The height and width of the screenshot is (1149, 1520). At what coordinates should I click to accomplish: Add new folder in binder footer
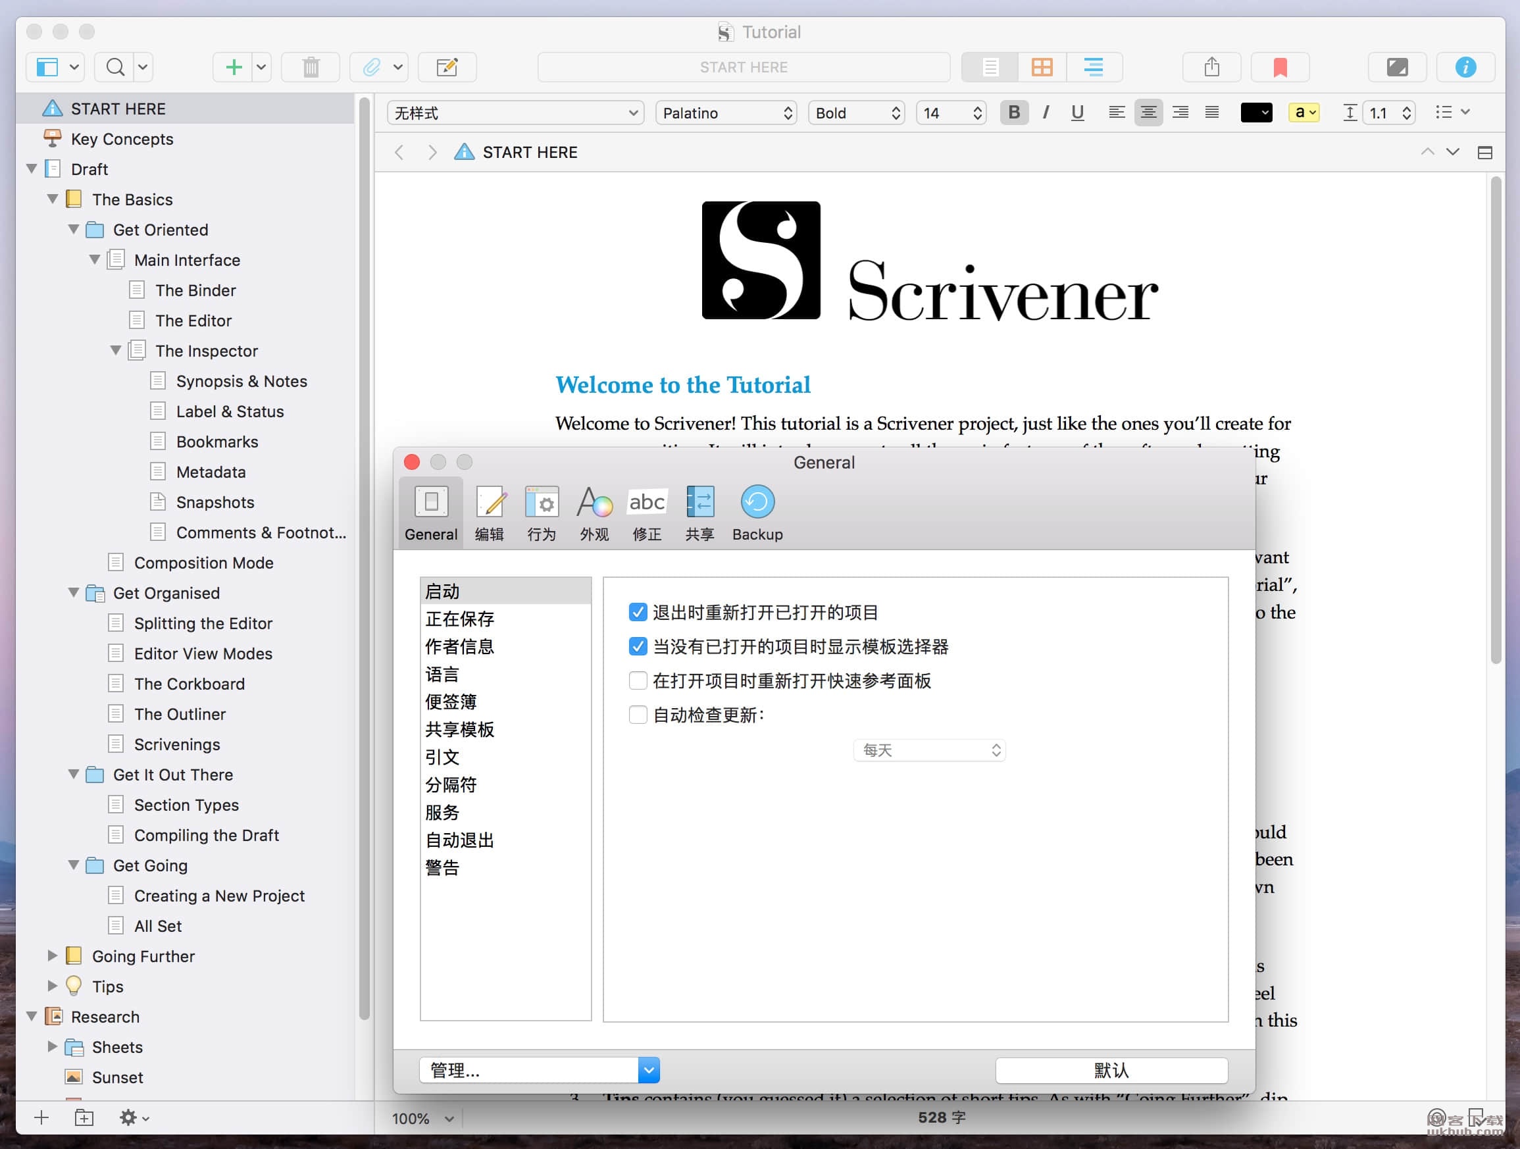[x=84, y=1118]
